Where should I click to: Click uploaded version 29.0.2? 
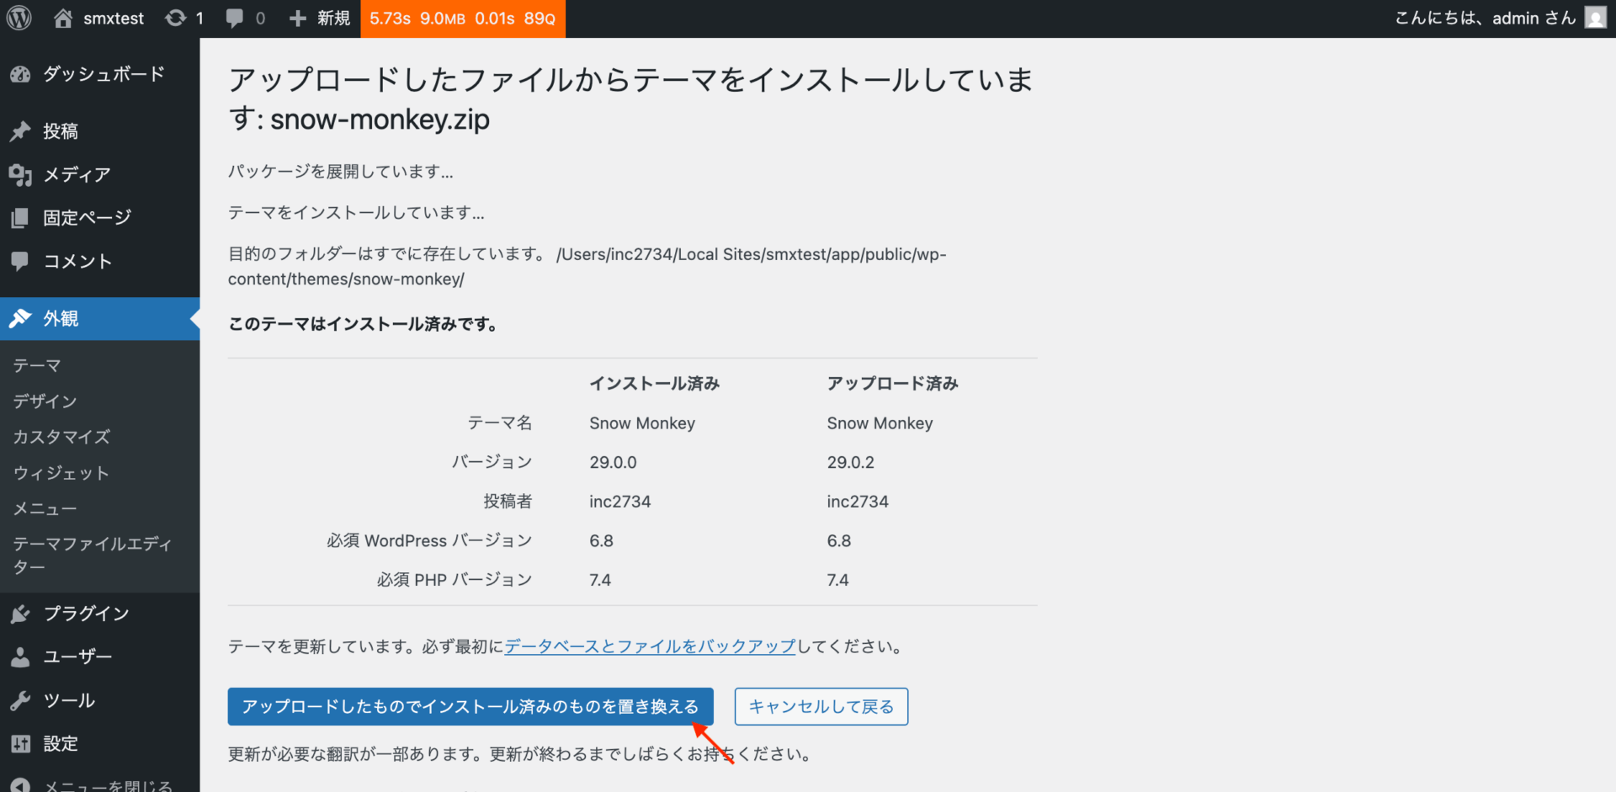click(850, 462)
